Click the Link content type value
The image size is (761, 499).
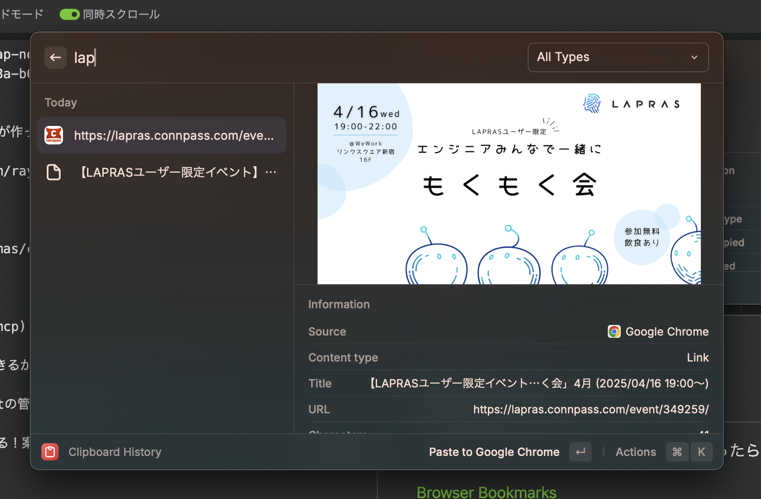(698, 357)
